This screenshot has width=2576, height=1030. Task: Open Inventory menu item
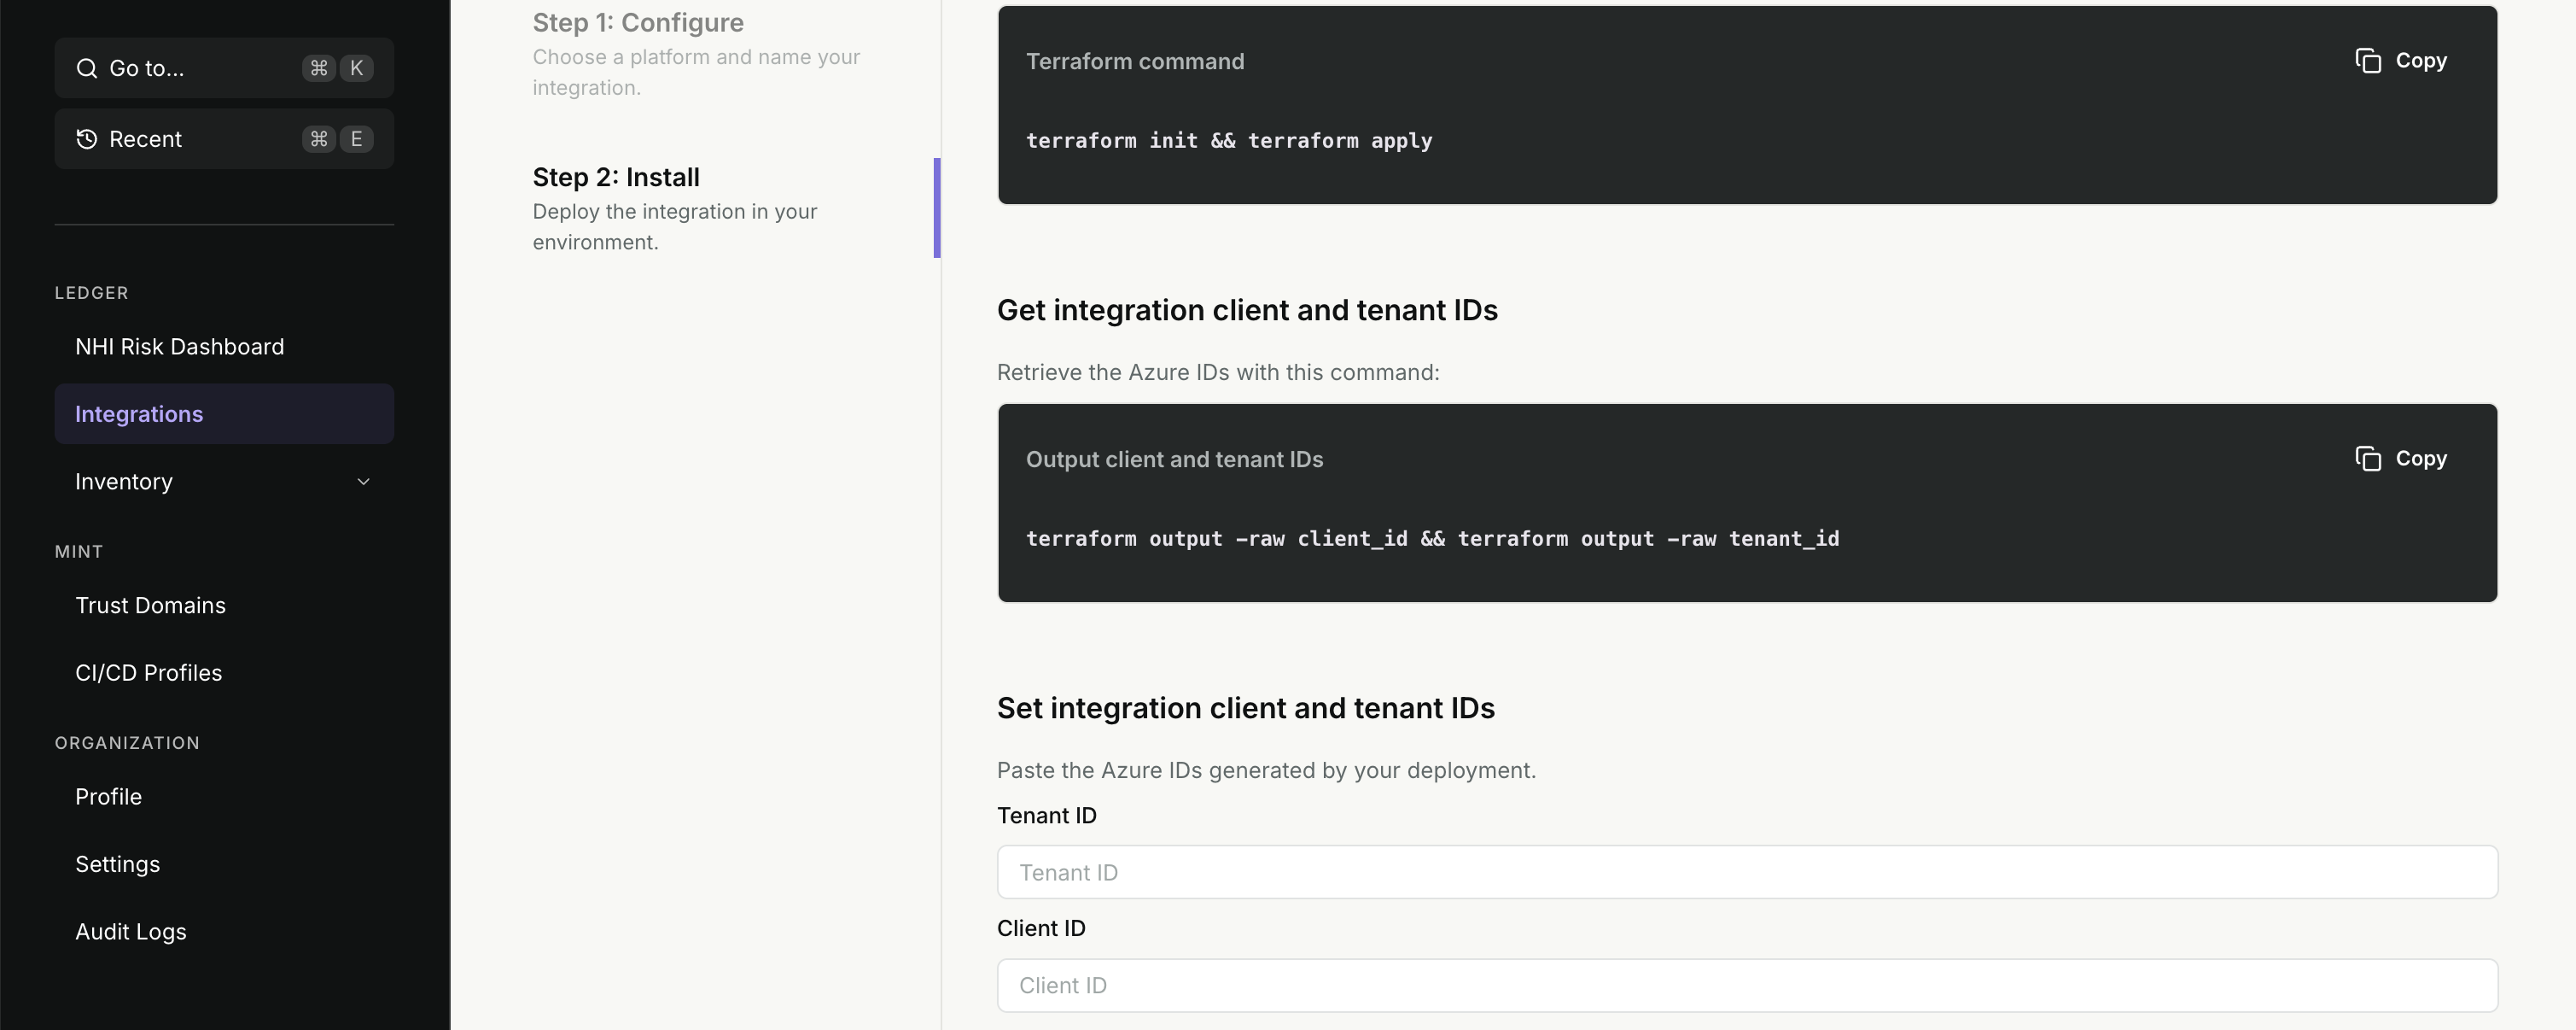click(x=224, y=482)
